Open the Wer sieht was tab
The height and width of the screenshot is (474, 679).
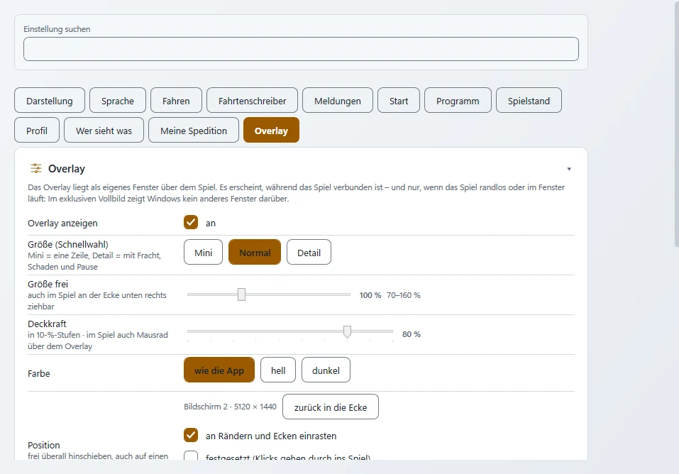pyautogui.click(x=104, y=131)
